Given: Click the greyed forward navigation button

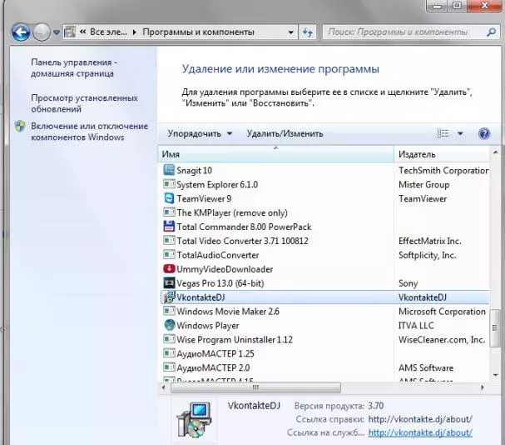Looking at the screenshot, I should pos(42,32).
